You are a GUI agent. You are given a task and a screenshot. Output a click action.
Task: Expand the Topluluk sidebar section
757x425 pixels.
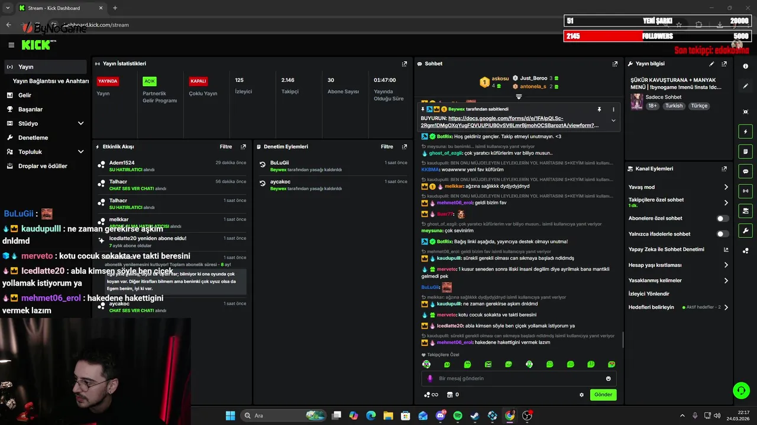(x=80, y=152)
